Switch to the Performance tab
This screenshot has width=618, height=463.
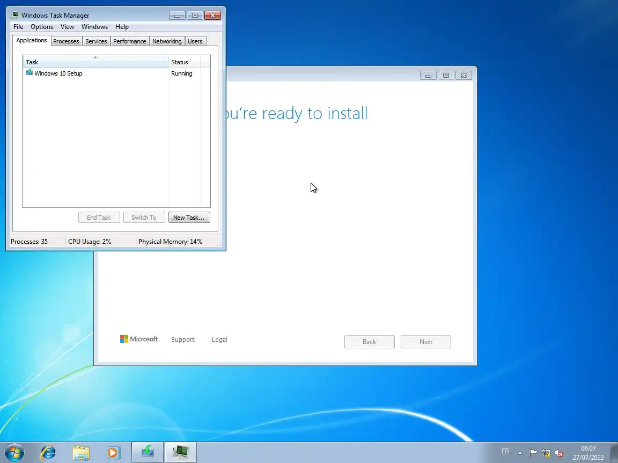click(x=130, y=41)
